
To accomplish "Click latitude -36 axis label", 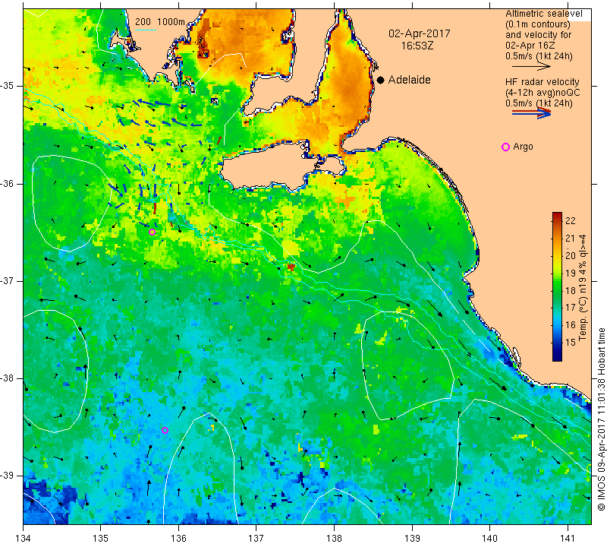I will (8, 183).
